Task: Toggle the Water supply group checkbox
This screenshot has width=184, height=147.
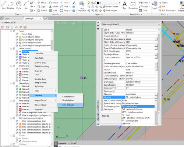Action: point(14,49)
